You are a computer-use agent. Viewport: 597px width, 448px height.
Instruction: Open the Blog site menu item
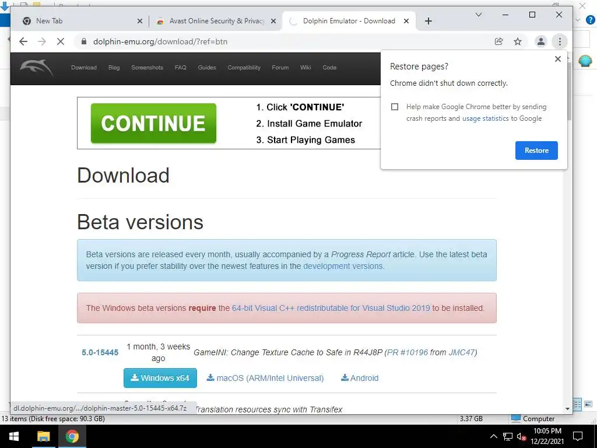click(x=114, y=68)
